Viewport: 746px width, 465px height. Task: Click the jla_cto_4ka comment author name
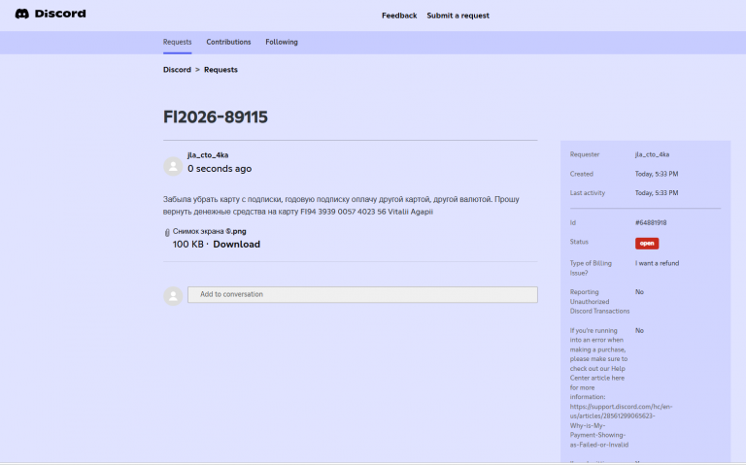(x=208, y=155)
